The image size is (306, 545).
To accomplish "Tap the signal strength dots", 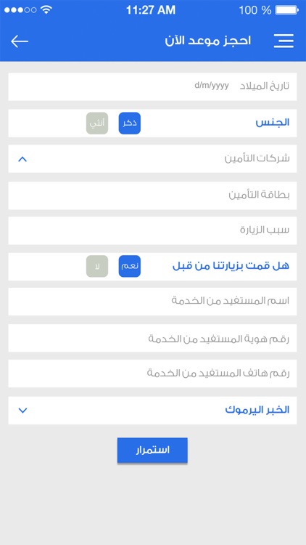I will pyautogui.click(x=20, y=10).
